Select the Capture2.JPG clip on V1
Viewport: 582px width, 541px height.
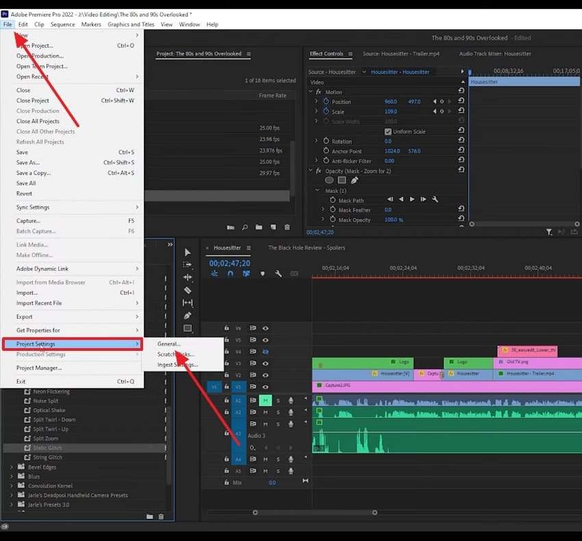tap(447, 386)
